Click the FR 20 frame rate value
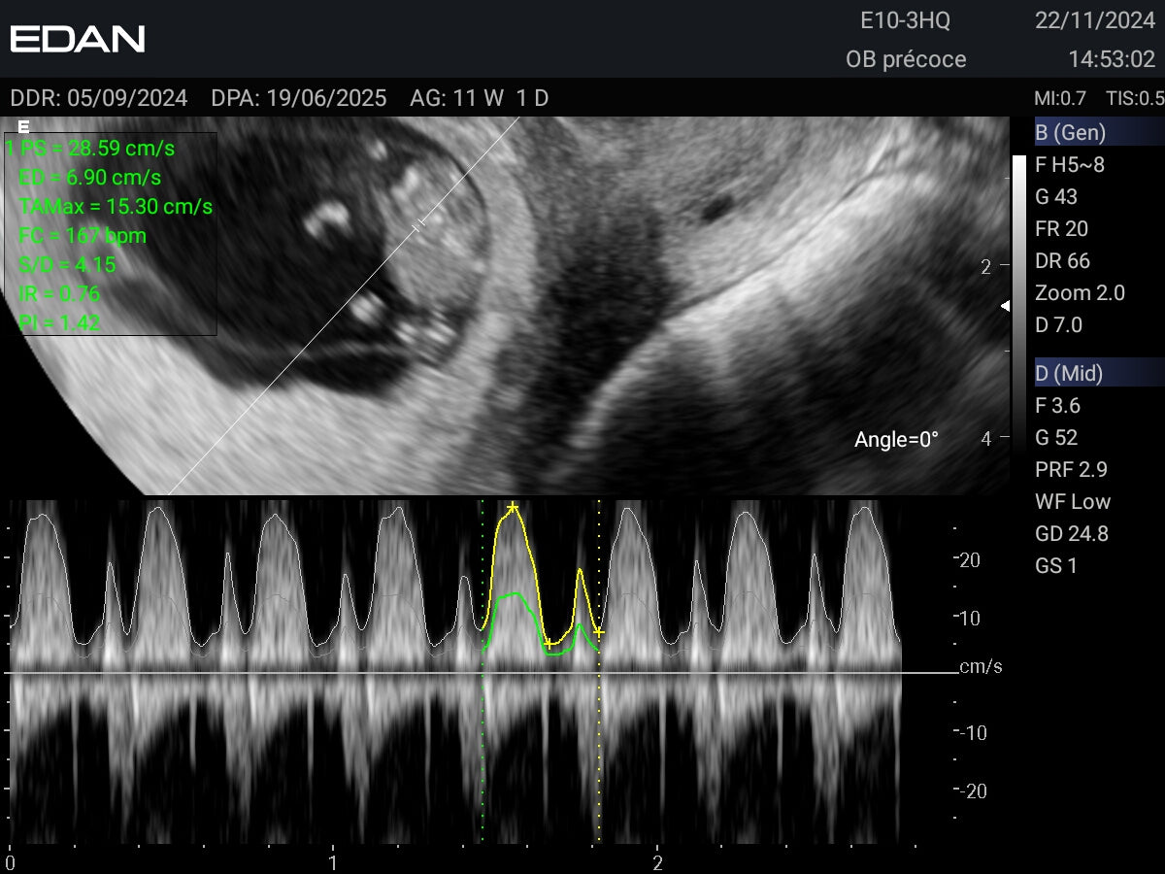Image resolution: width=1165 pixels, height=874 pixels. 1061,229
